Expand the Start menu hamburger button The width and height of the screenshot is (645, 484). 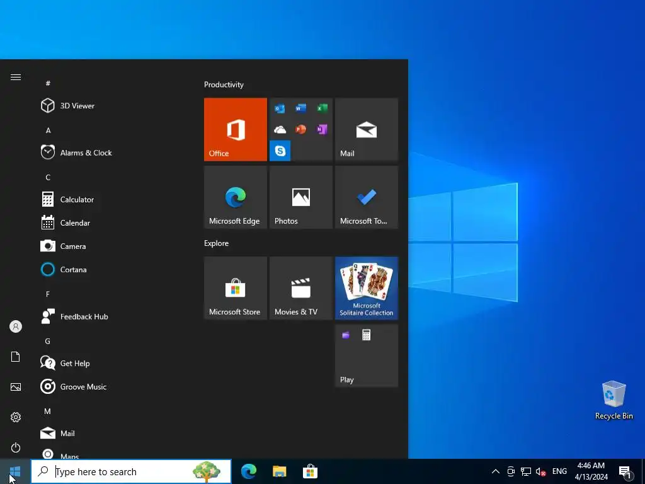pos(16,77)
